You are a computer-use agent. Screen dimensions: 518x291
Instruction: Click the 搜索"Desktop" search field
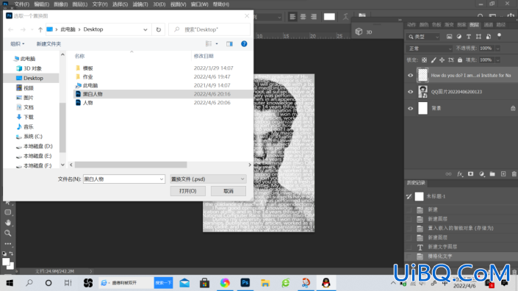(209, 29)
